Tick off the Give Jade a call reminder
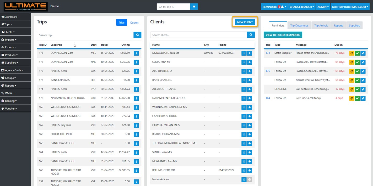This screenshot has height=186, width=373. [x=357, y=98]
